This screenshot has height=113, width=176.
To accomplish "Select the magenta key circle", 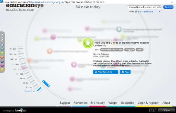I will click(x=2, y=66).
